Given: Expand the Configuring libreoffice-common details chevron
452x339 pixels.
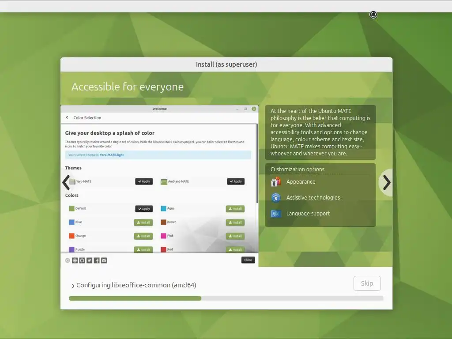Looking at the screenshot, I should click(x=73, y=286).
